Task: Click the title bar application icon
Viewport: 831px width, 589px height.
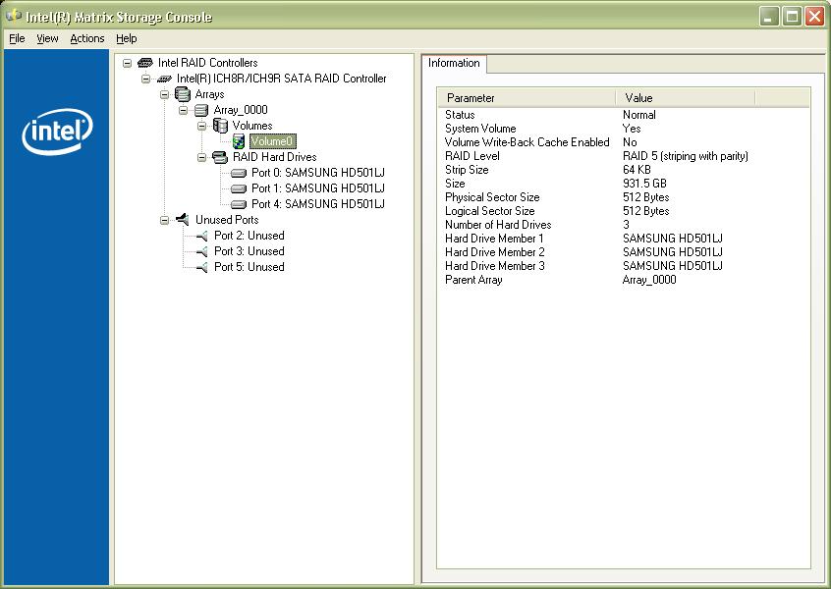Action: (x=13, y=16)
